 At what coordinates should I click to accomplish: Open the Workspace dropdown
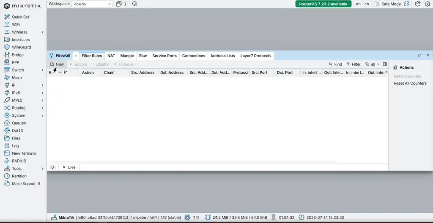pyautogui.click(x=92, y=4)
